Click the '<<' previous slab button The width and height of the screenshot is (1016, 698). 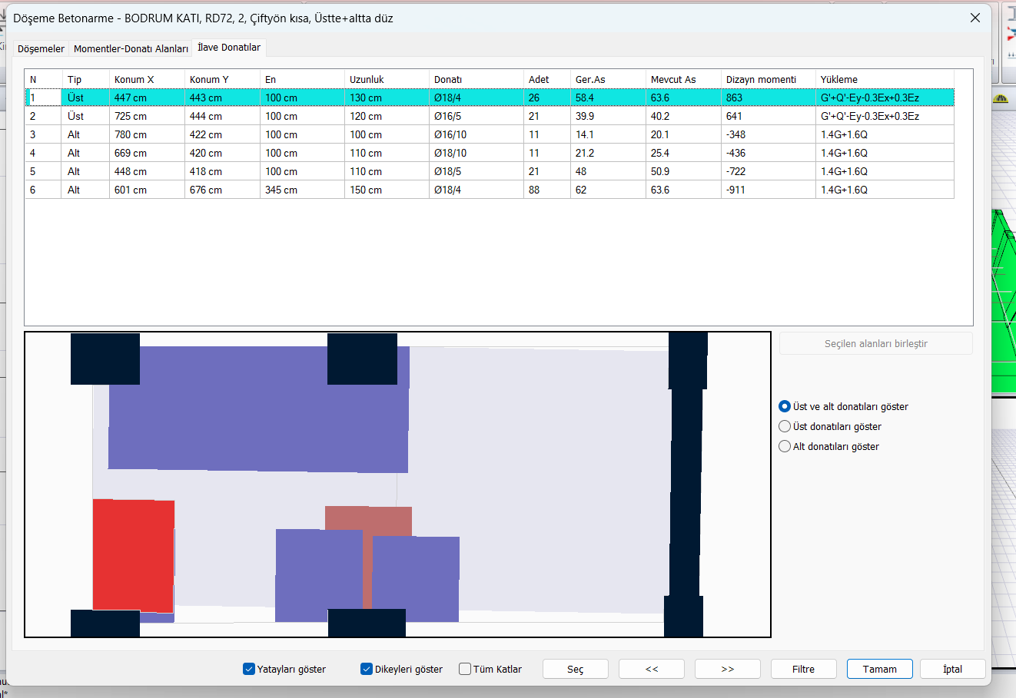click(x=651, y=669)
